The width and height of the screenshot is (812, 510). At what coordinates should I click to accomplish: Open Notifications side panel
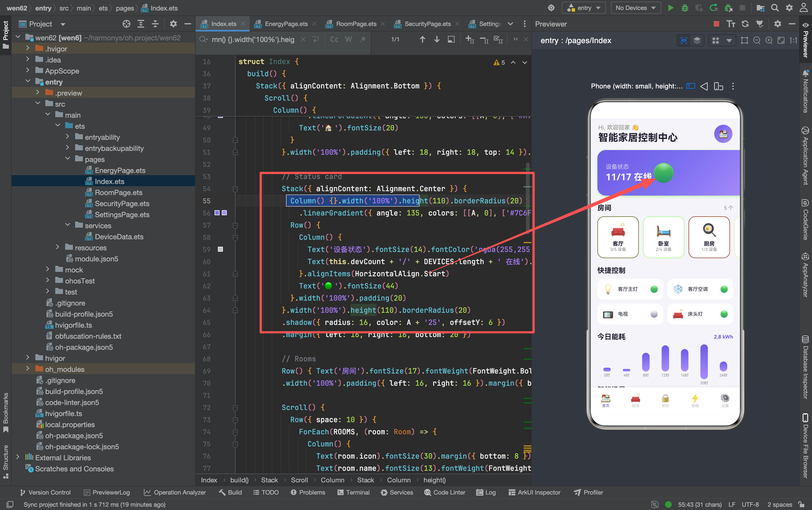coord(806,91)
